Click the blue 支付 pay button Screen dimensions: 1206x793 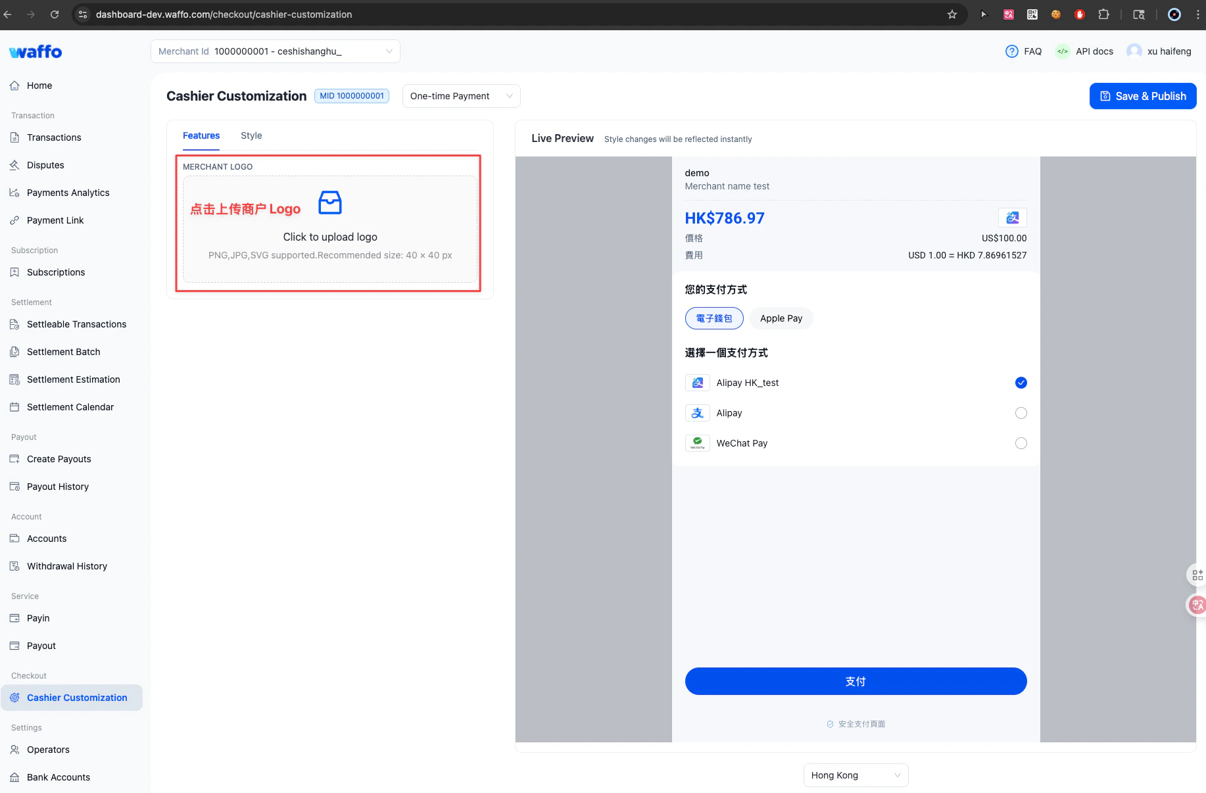coord(856,681)
